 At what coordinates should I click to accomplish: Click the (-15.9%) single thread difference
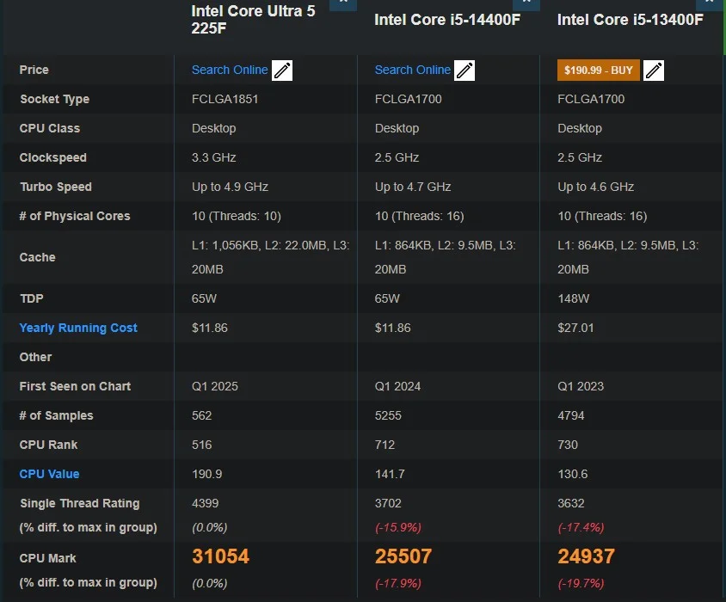pyautogui.click(x=398, y=527)
